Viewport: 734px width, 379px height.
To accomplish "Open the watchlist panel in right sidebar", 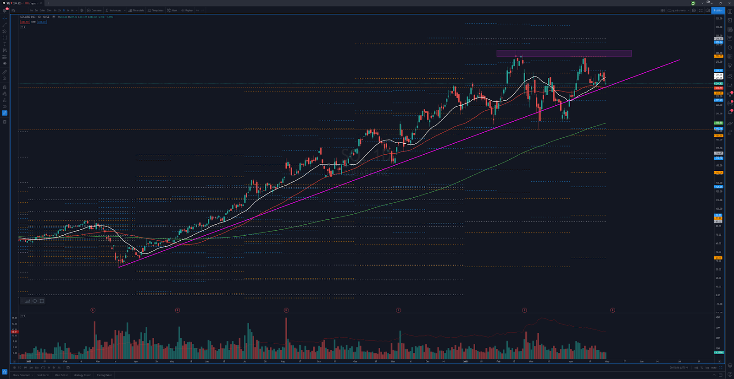I will pos(730,11).
